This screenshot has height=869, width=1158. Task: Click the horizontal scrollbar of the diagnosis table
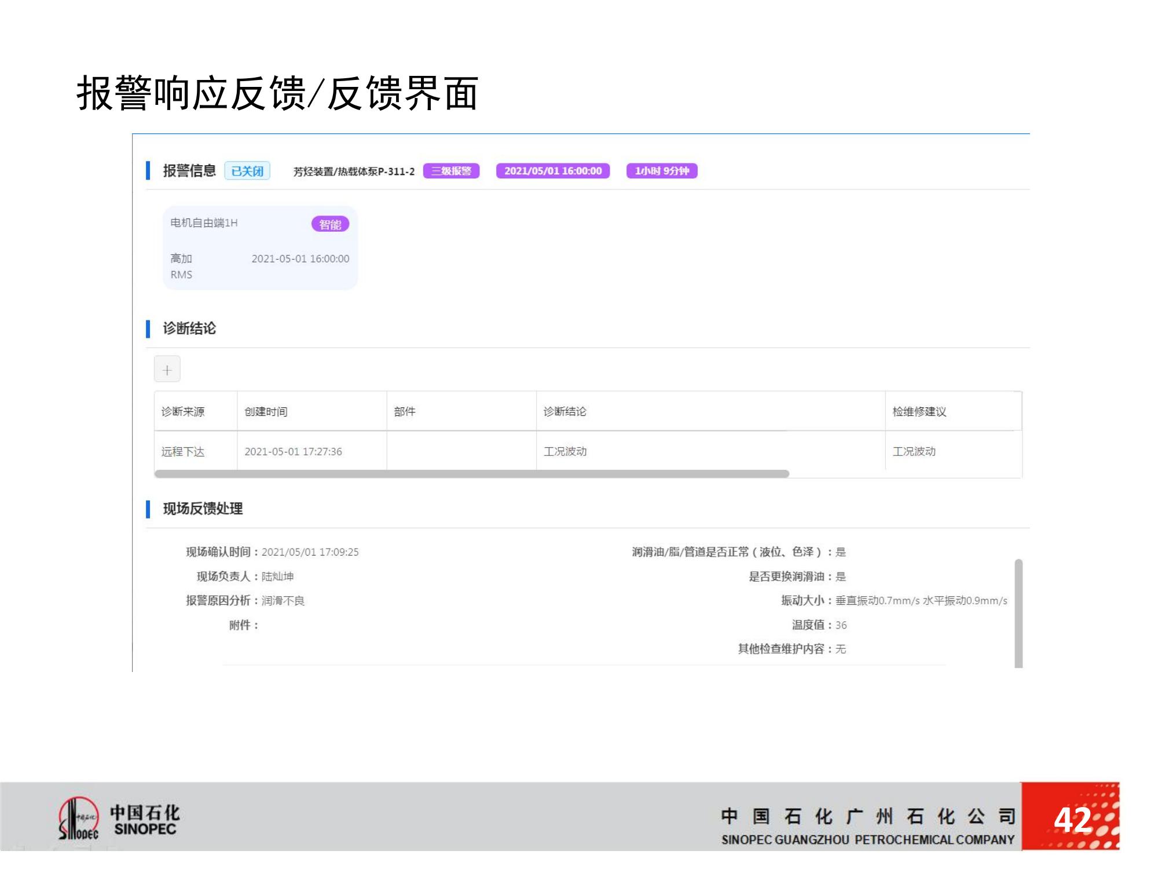471,474
